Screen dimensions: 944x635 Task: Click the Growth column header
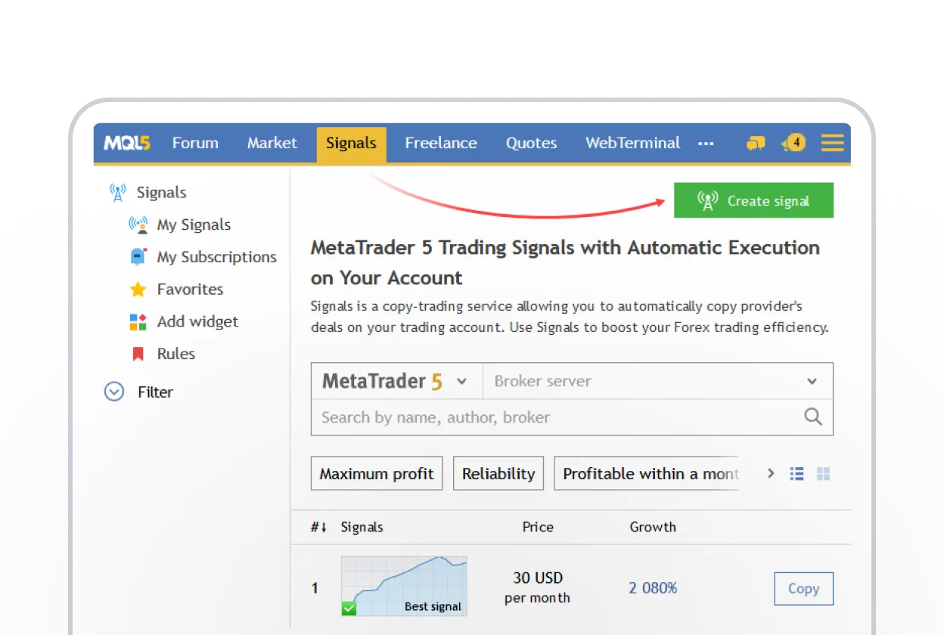point(653,527)
